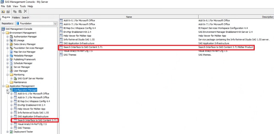Select EnvMgr Enablement Kit 2.4 tree item
Screen dimensions: 274x134
coord(31,105)
